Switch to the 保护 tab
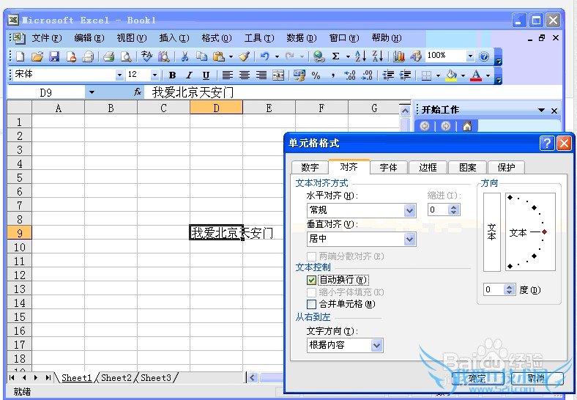Image resolution: width=577 pixels, height=400 pixels. pyautogui.click(x=507, y=168)
